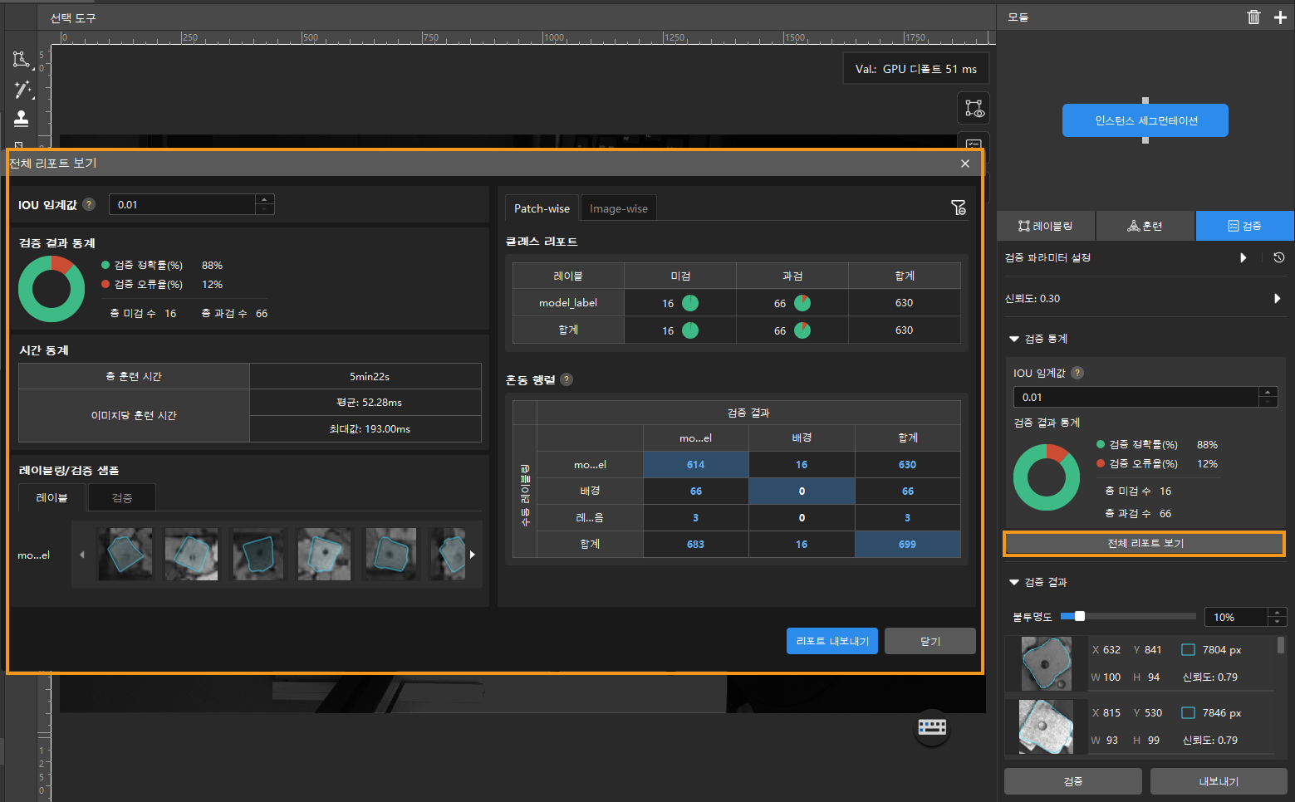Screen dimensions: 1295x802
Task: Open the on-screen keyboard icon
Action: coord(931,727)
